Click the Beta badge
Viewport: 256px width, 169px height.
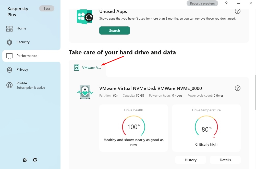point(47,8)
